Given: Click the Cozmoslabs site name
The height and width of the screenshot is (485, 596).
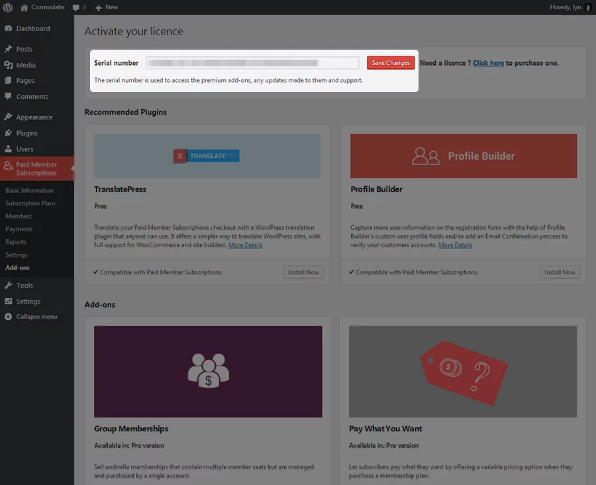Looking at the screenshot, I should tap(48, 7).
